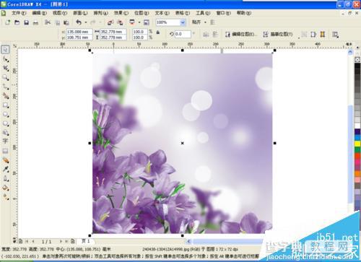This screenshot has width=361, height=262.
Task: Open the 文件 (File) menu
Action: 19,13
